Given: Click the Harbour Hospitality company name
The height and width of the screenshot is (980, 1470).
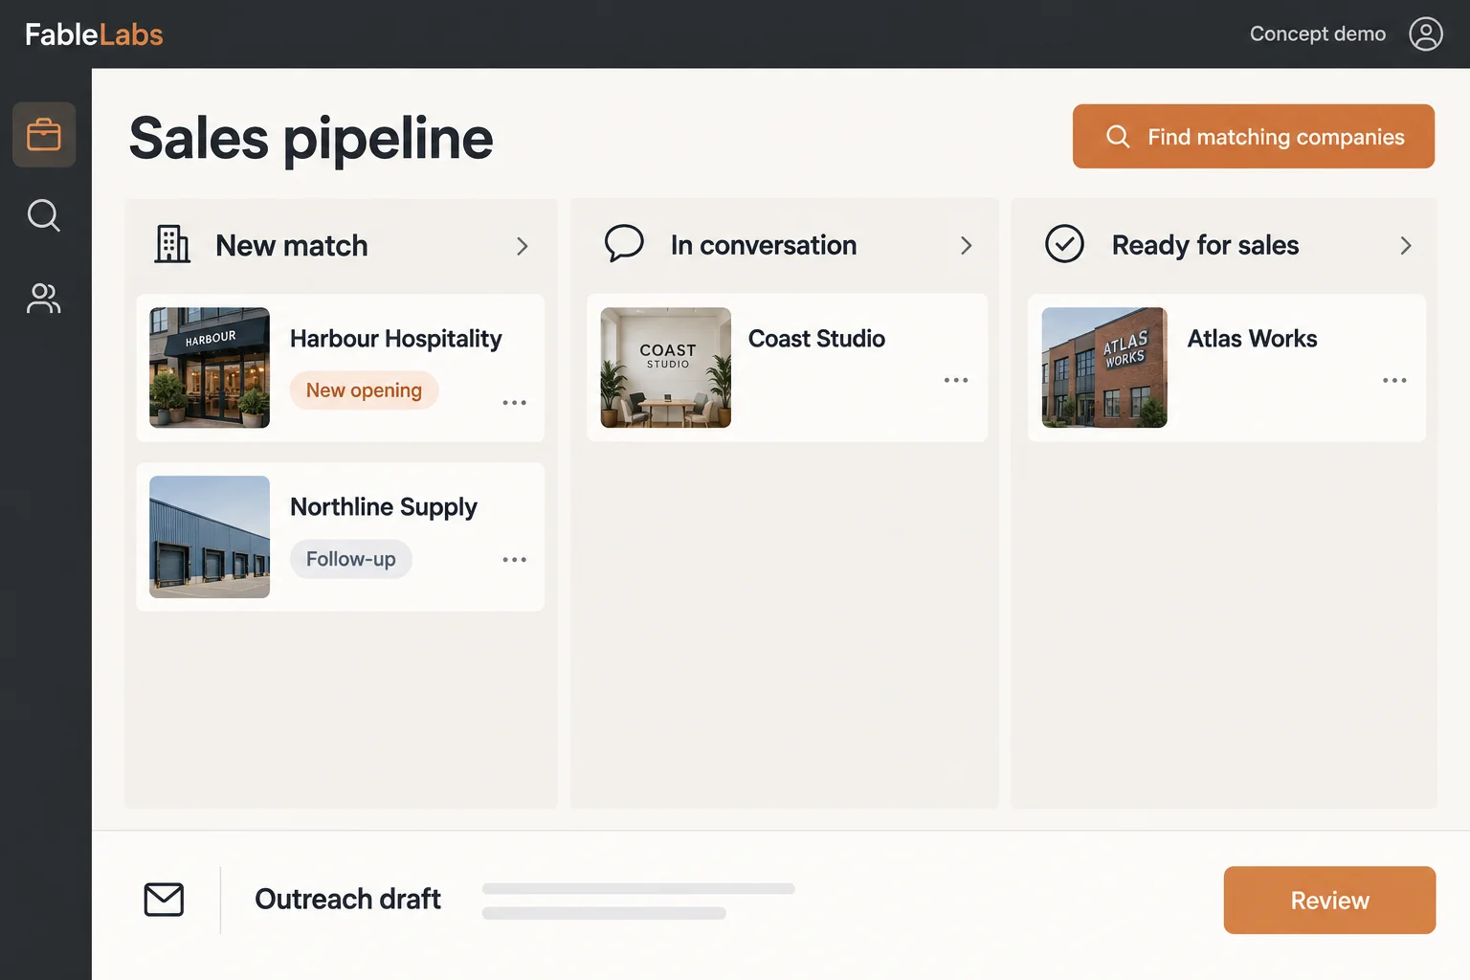Looking at the screenshot, I should 396,339.
